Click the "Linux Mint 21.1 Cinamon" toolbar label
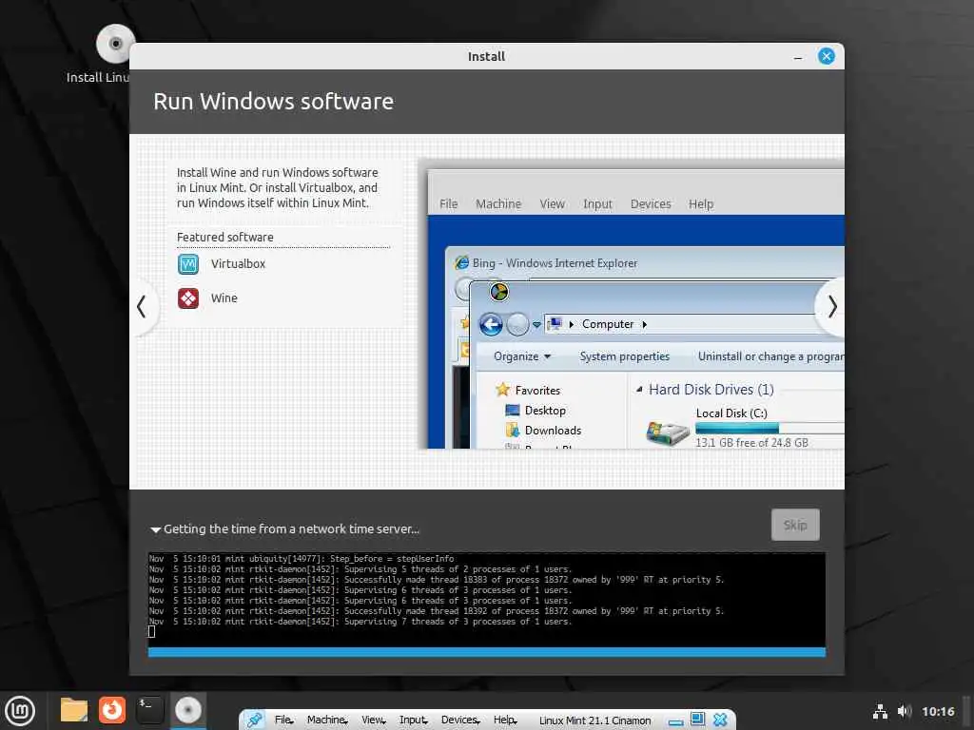The width and height of the screenshot is (974, 730). coord(595,720)
